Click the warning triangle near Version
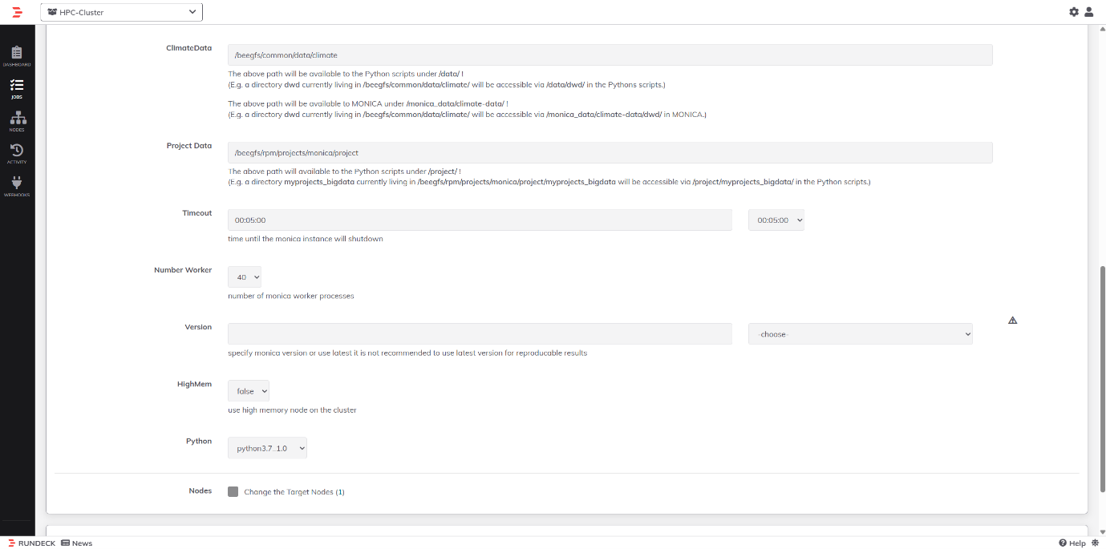Image resolution: width=1106 pixels, height=549 pixels. [x=1012, y=319]
